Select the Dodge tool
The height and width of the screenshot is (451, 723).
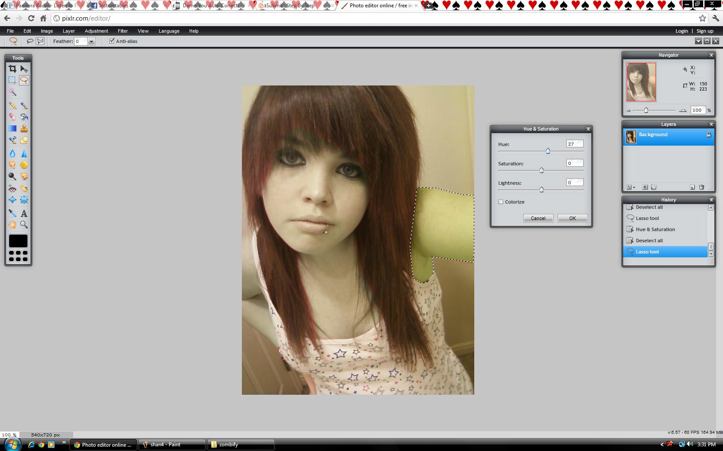click(12, 177)
